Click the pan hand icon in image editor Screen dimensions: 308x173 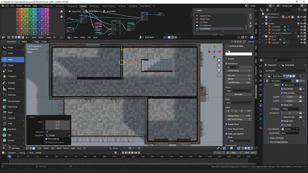click(x=62, y=16)
